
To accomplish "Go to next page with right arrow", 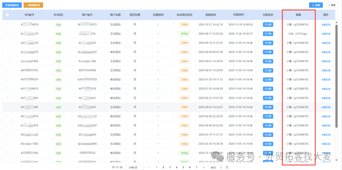I will 204,167.
